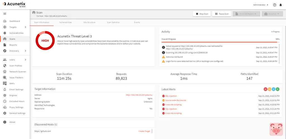Open the help question mark icon
This screenshot has height=139, width=286.
(275, 5)
